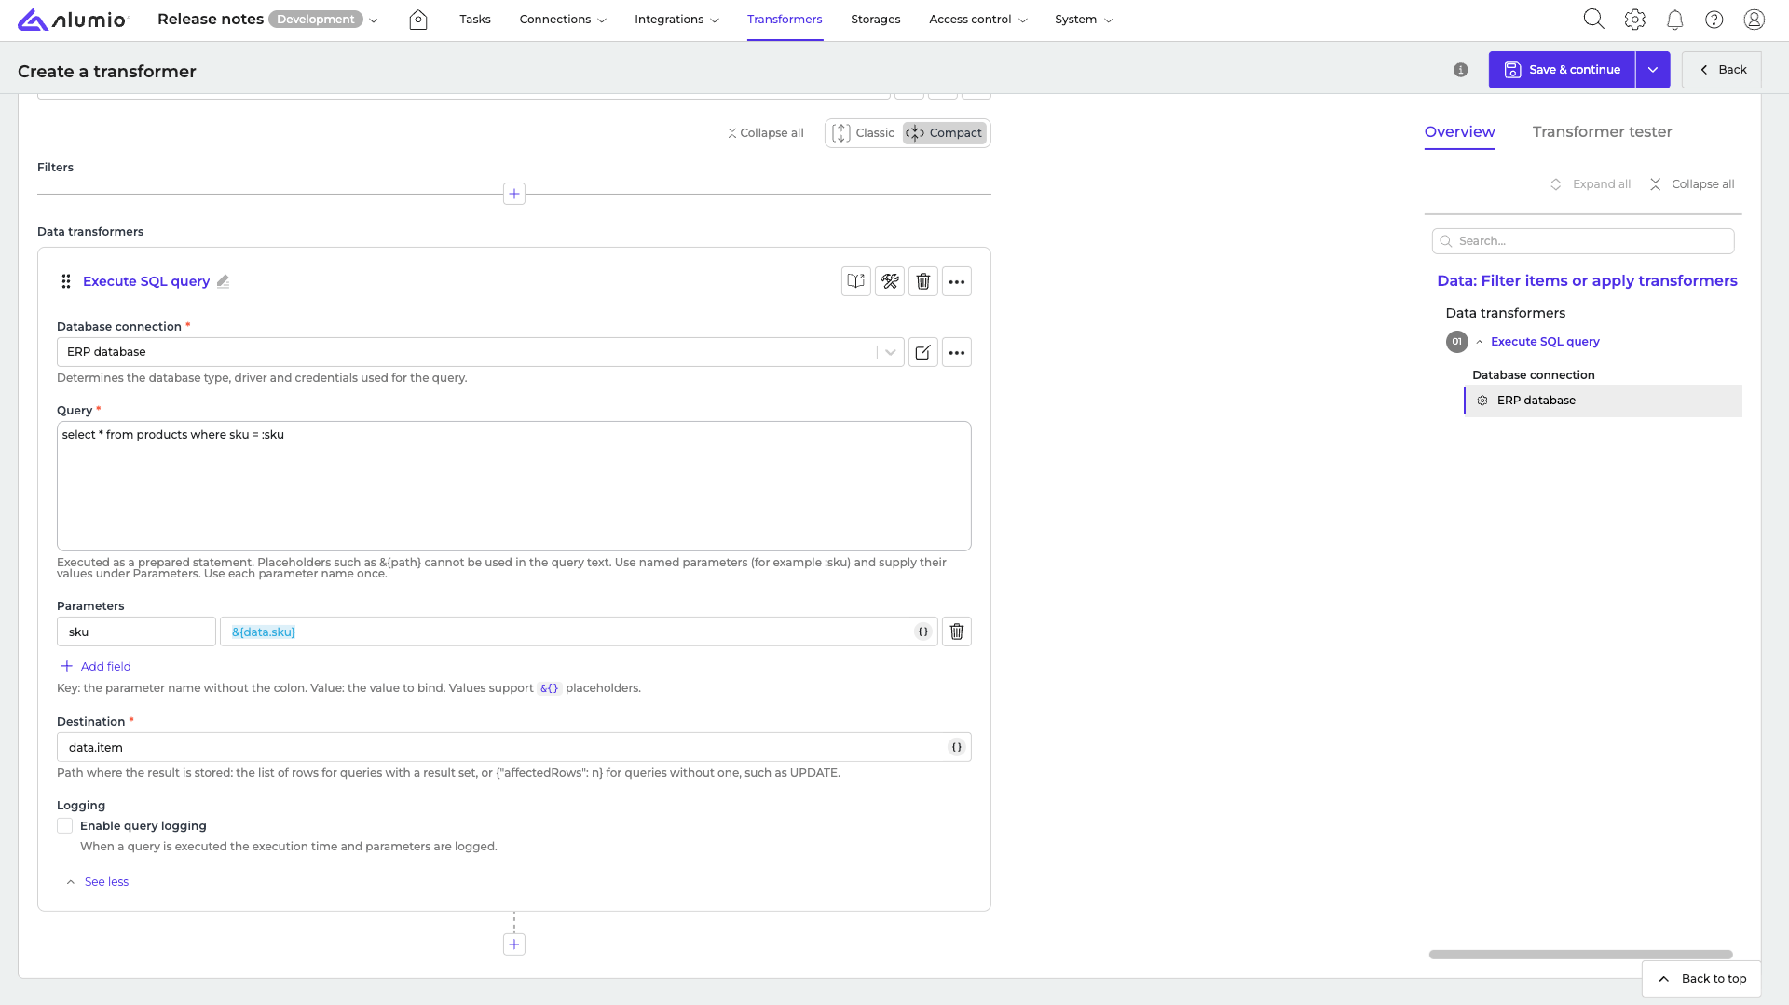Insert placeholder in sku parameter value
Viewport: 1789px width, 1005px height.
coord(923,632)
